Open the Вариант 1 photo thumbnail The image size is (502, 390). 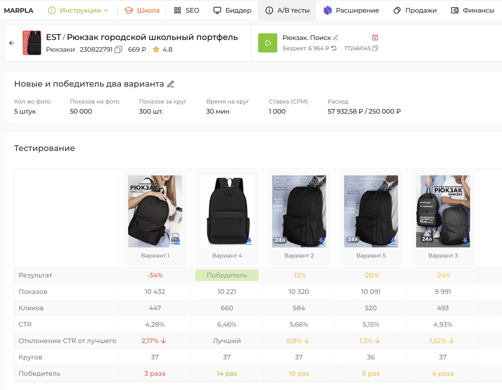[155, 211]
